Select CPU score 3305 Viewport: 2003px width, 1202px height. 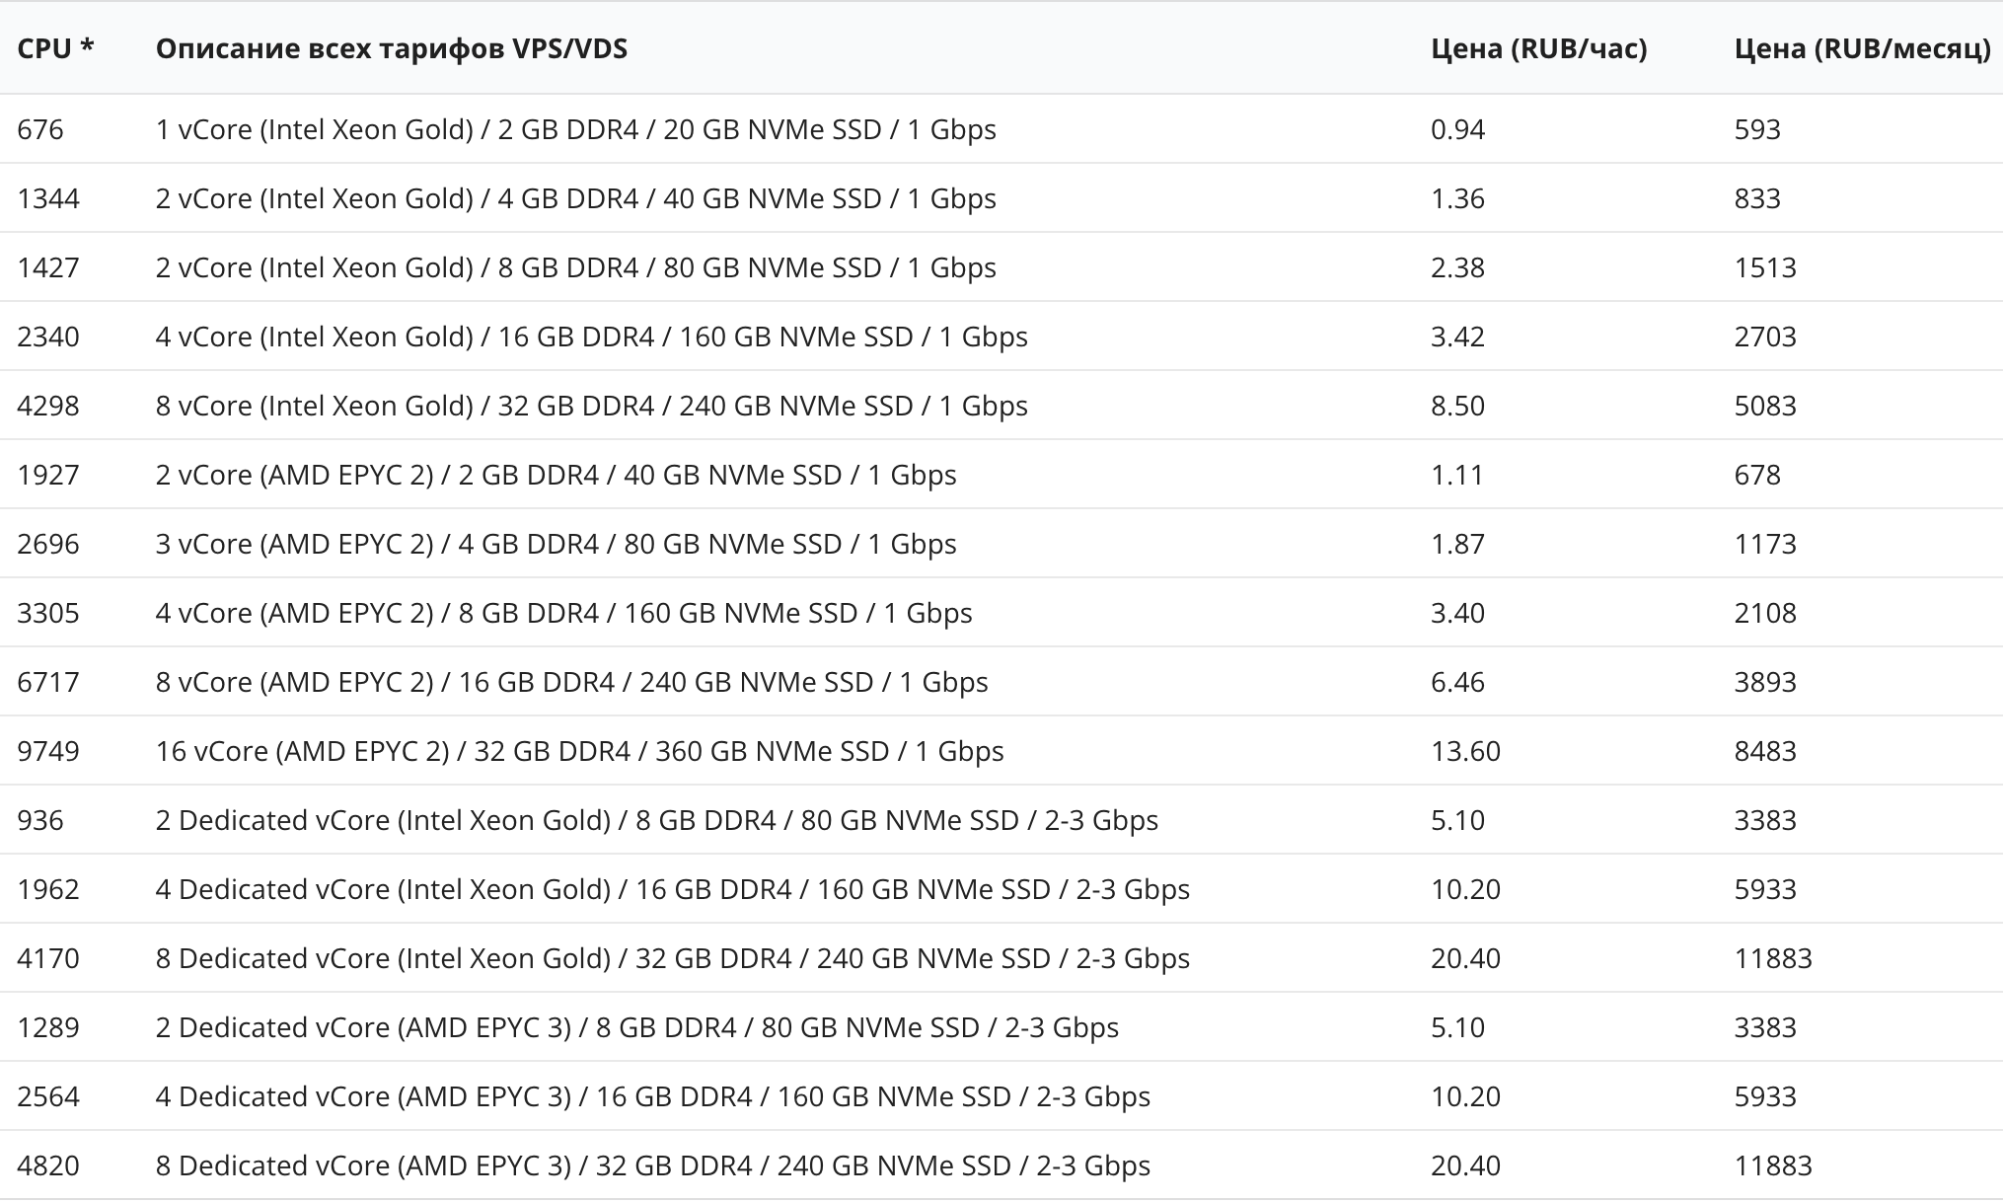[48, 613]
